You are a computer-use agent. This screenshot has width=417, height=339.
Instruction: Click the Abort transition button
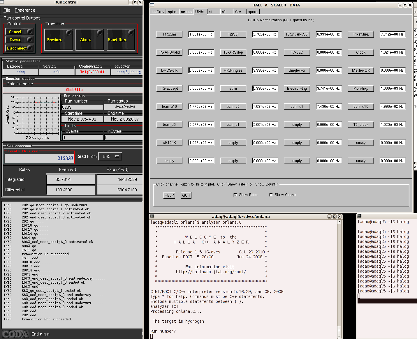[89, 40]
